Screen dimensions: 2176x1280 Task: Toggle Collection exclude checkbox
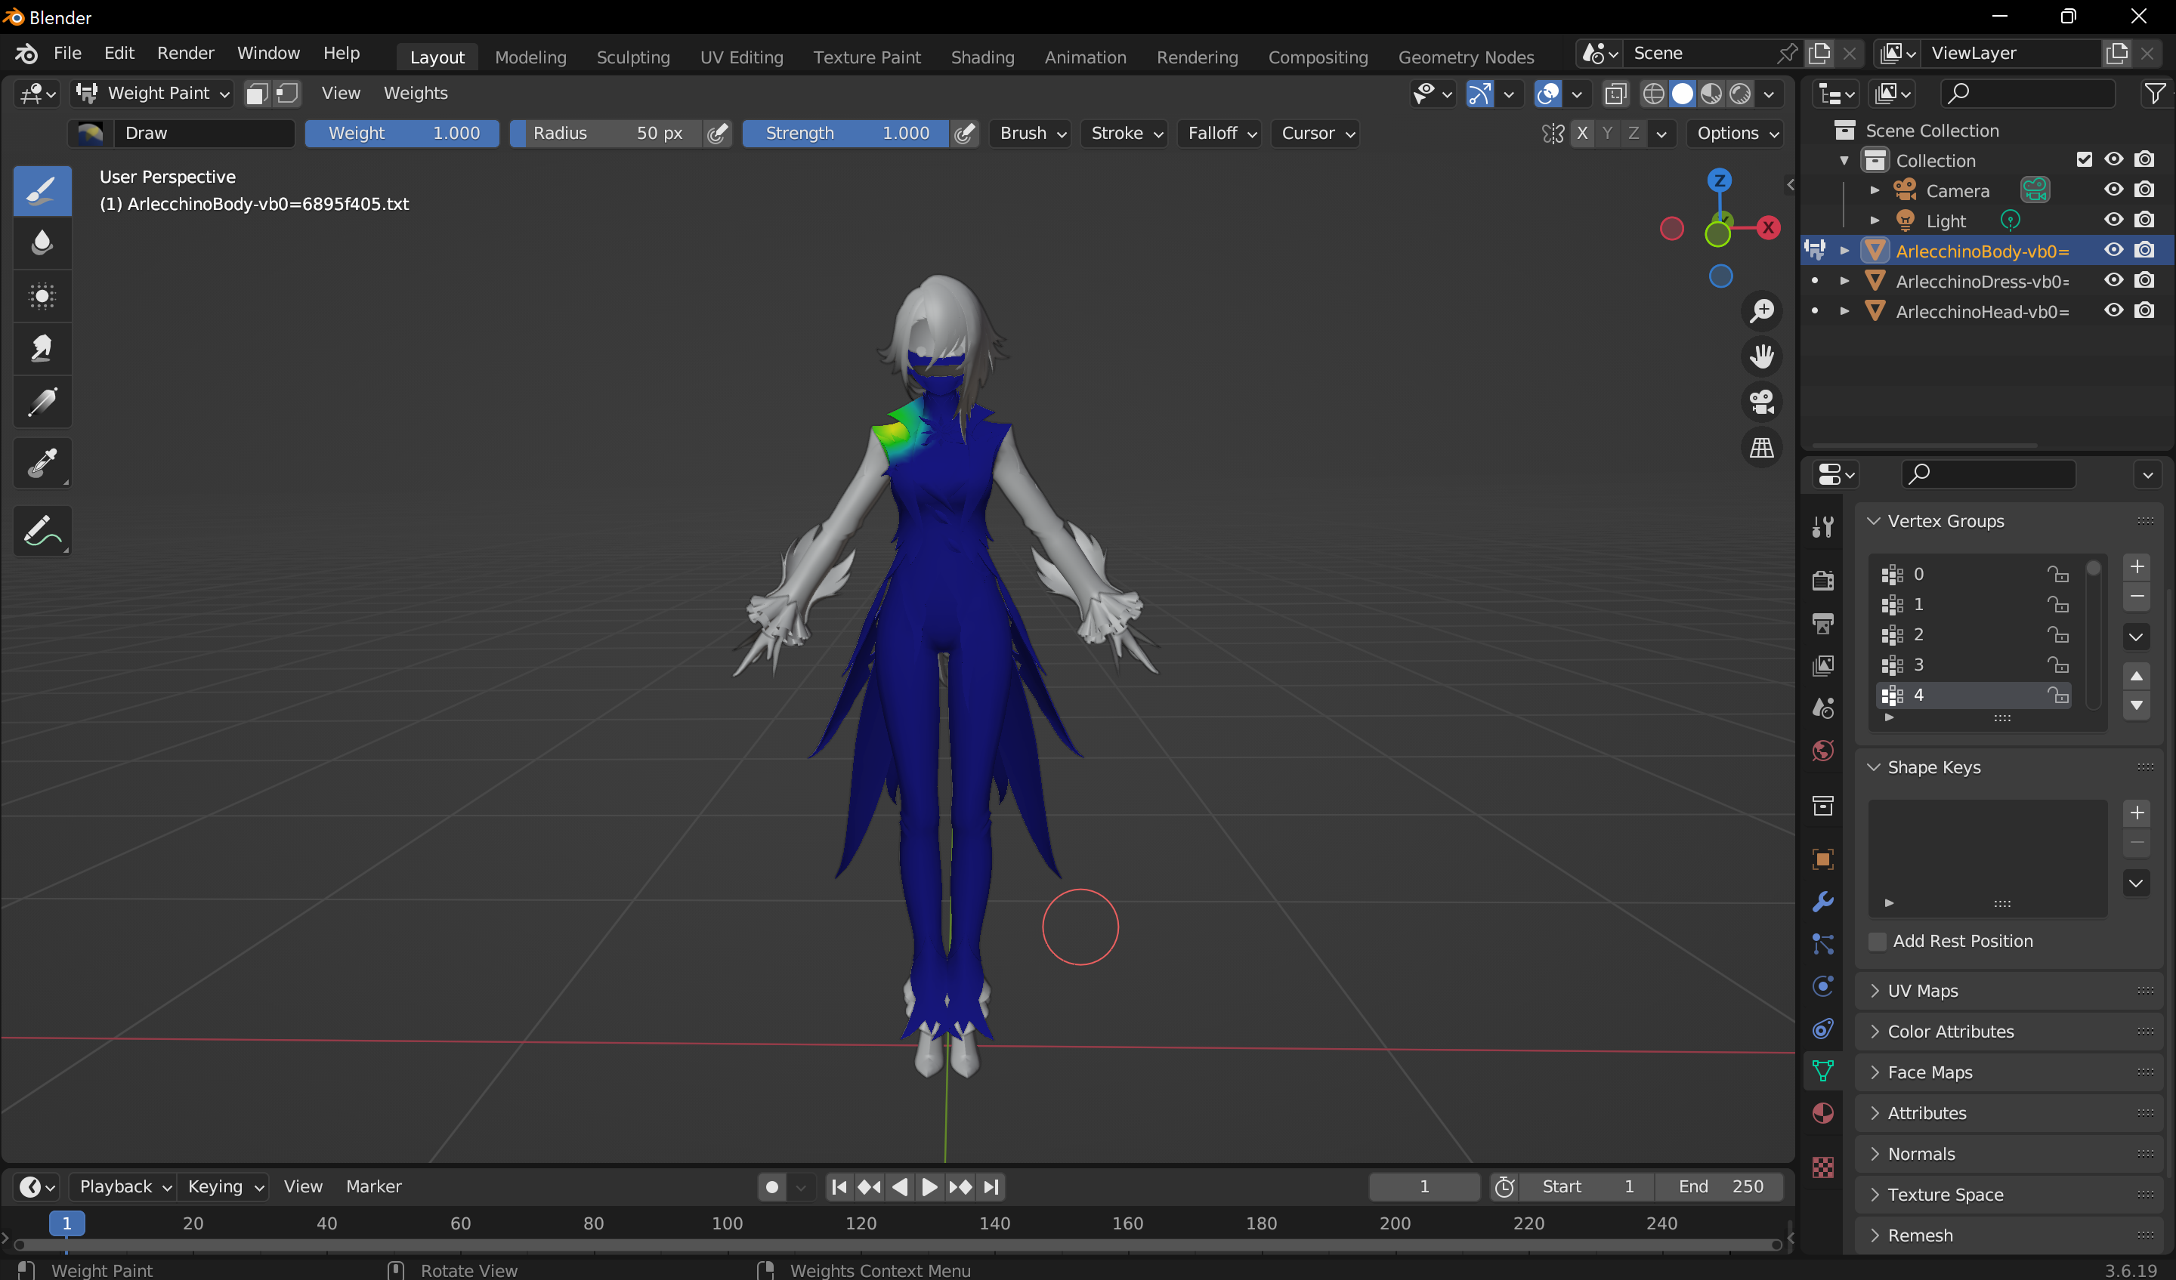[2084, 159]
